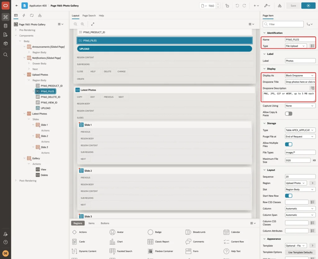
Task: Go to Upload Photos region arrow
Action: (x=312, y=183)
